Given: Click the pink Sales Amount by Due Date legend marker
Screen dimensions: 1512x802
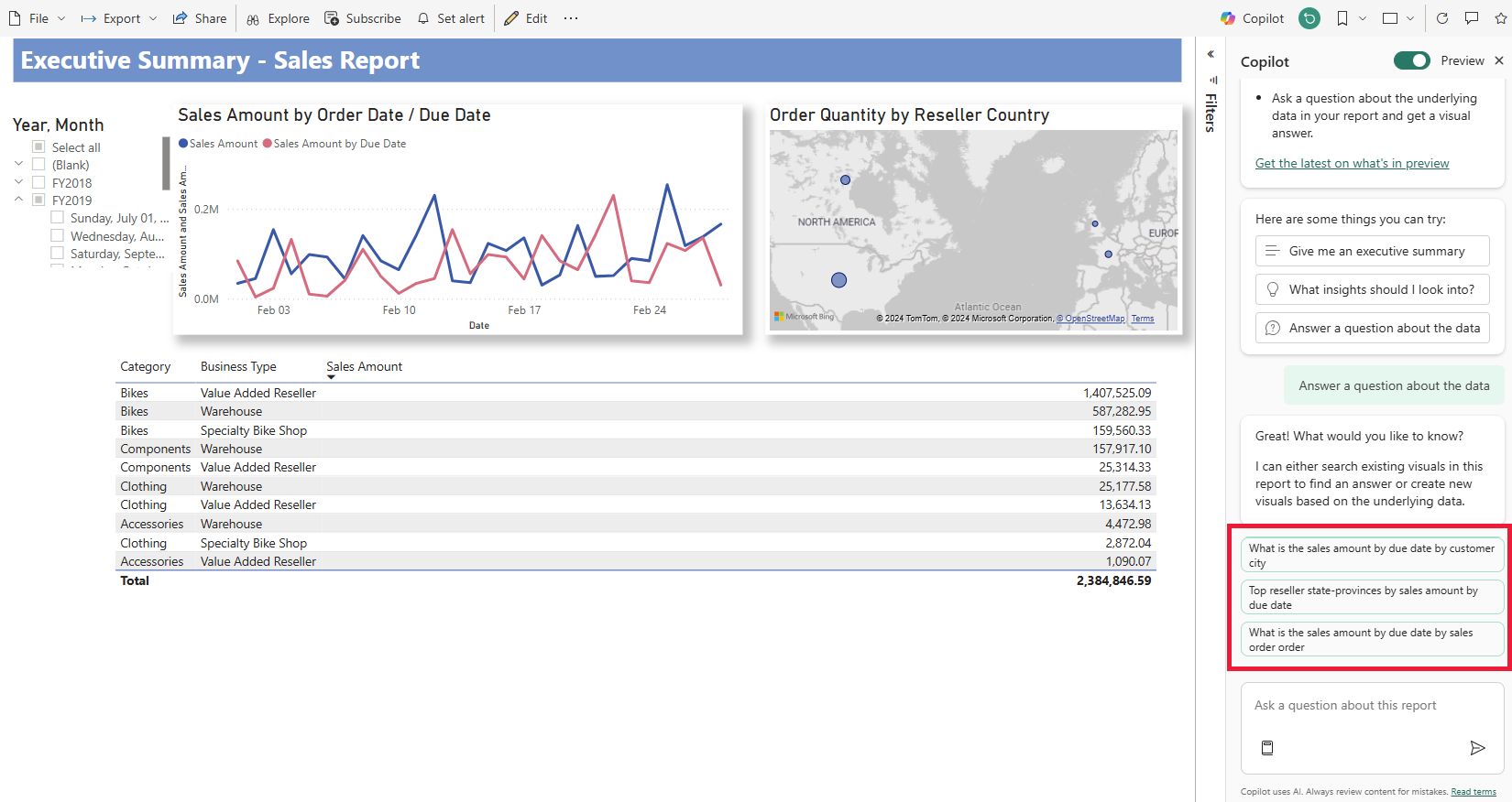Looking at the screenshot, I should (268, 144).
